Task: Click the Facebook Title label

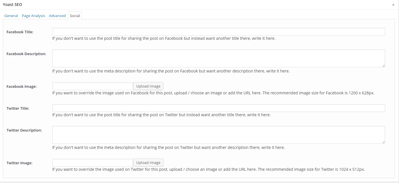Action: 20,32
